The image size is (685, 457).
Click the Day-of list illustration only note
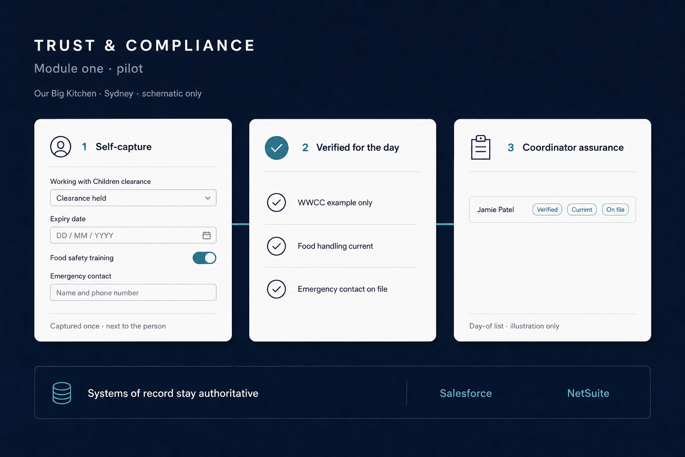pyautogui.click(x=514, y=326)
